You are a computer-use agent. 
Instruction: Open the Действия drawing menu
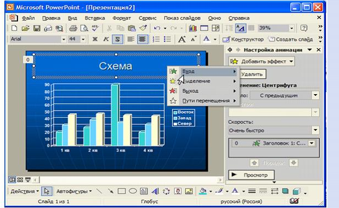(25, 191)
